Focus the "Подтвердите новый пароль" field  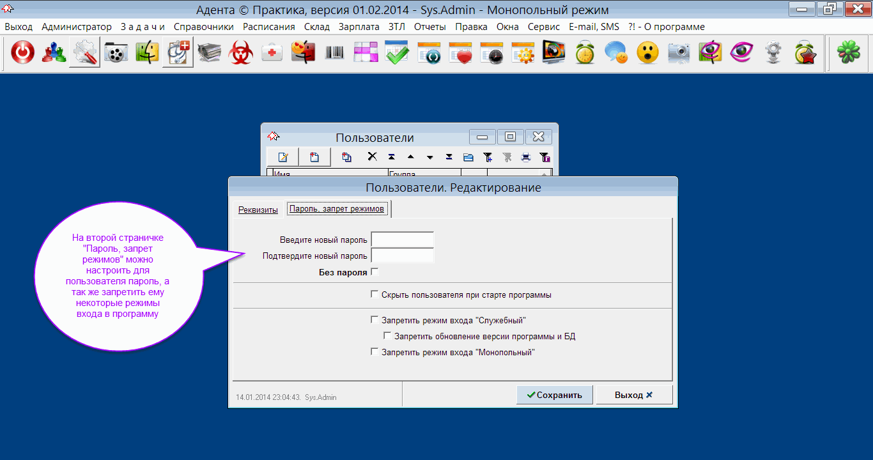(403, 256)
